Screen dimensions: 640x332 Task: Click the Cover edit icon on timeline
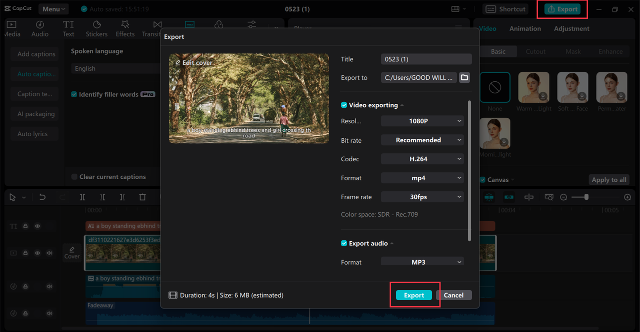tap(72, 253)
